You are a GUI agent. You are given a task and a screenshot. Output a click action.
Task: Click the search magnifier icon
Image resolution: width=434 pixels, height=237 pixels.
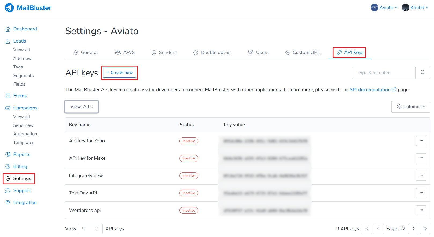(x=423, y=72)
